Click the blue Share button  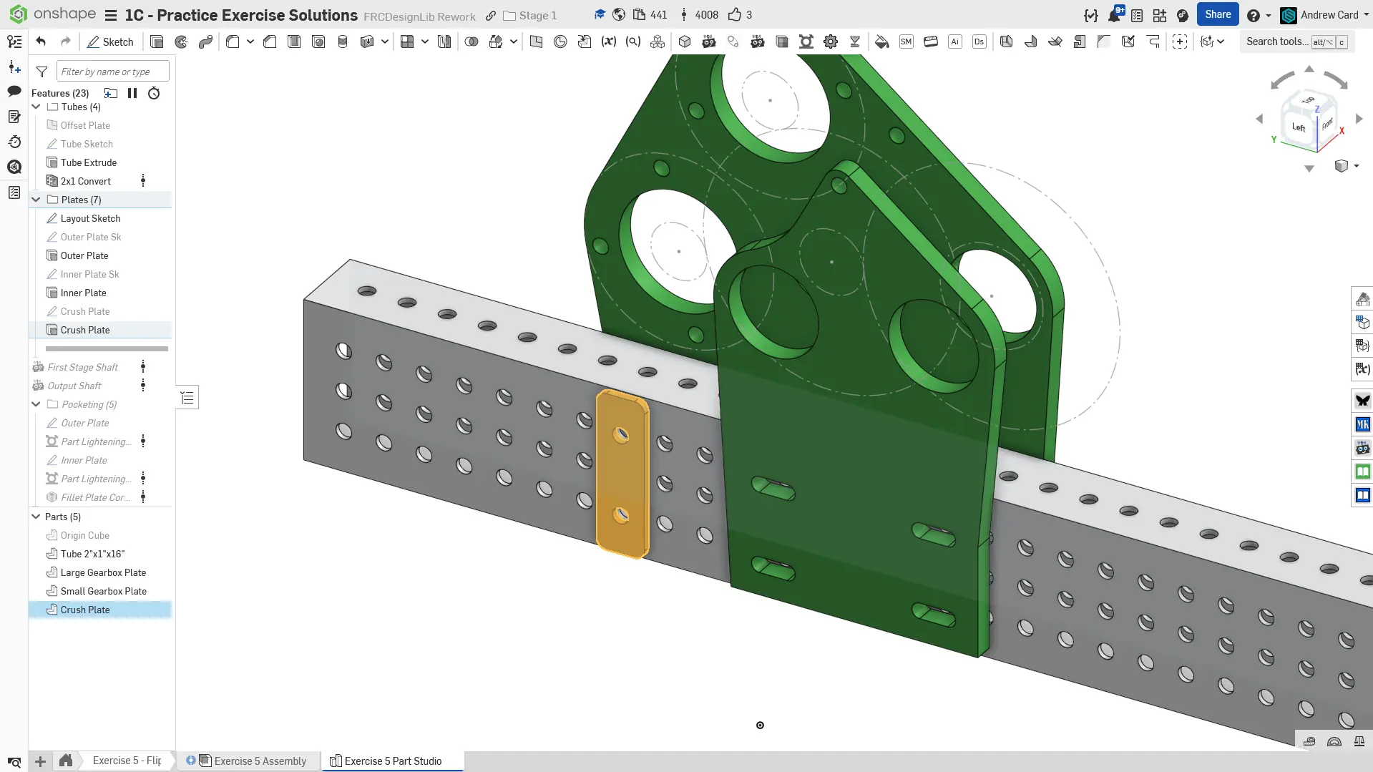pos(1217,14)
